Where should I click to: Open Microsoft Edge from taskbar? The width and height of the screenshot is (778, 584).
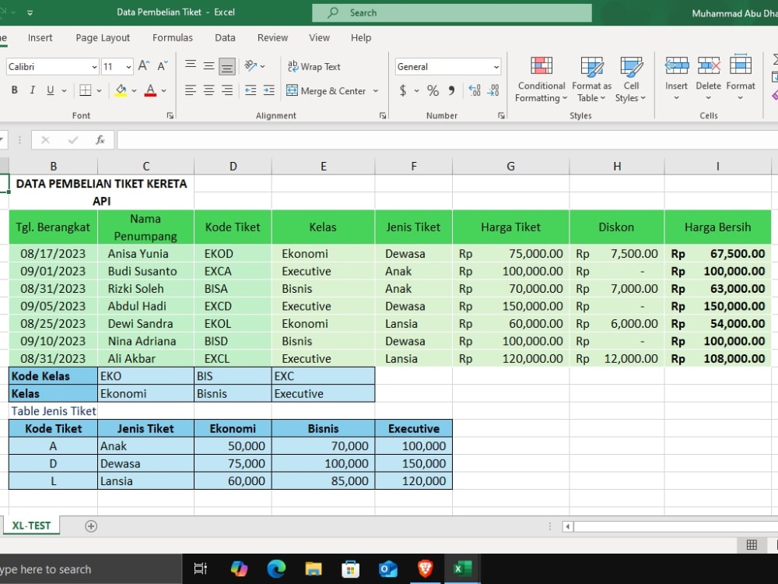coord(276,568)
